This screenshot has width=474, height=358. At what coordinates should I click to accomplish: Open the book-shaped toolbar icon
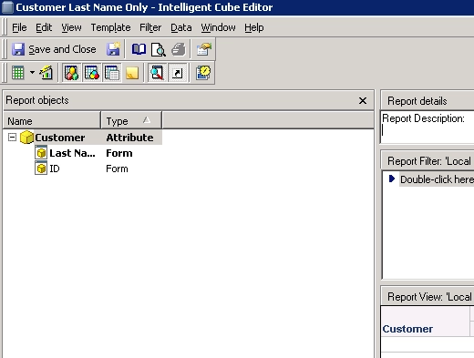coord(139,49)
